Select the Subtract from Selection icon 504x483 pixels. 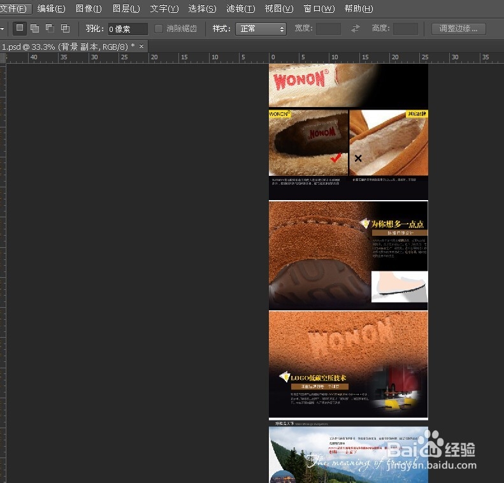(x=50, y=28)
